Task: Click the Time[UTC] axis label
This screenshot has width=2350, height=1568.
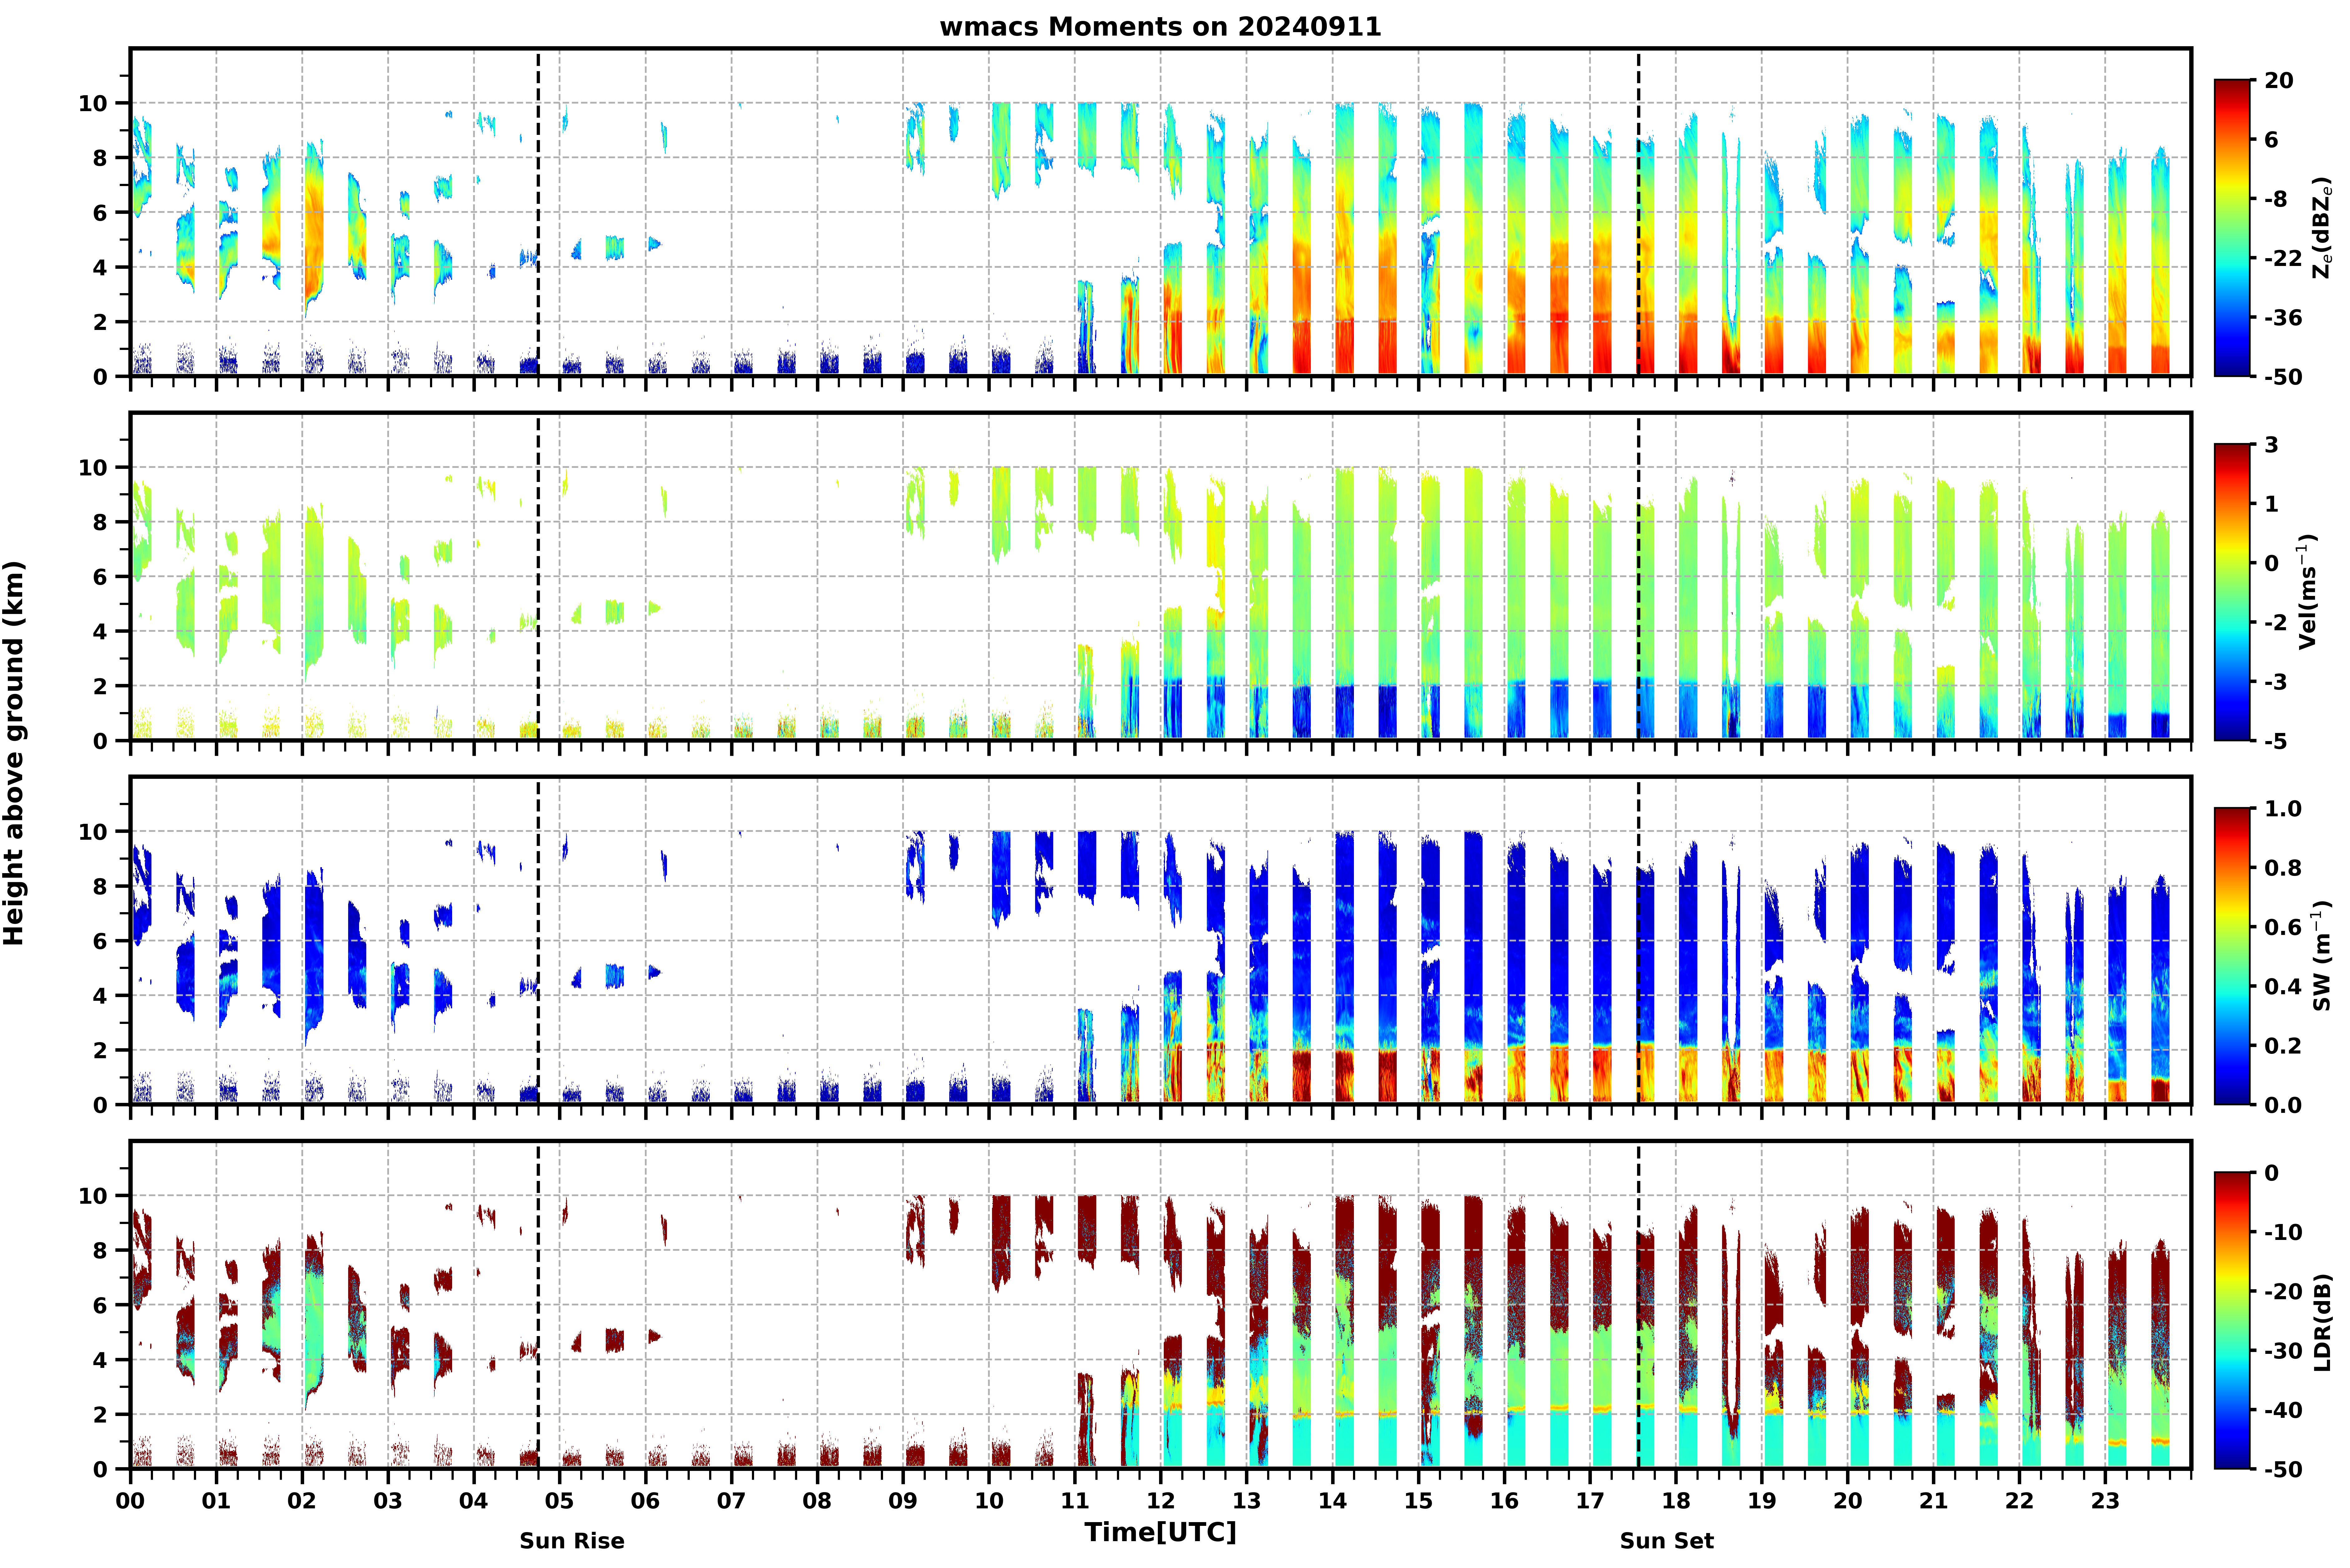Action: [1160, 1532]
